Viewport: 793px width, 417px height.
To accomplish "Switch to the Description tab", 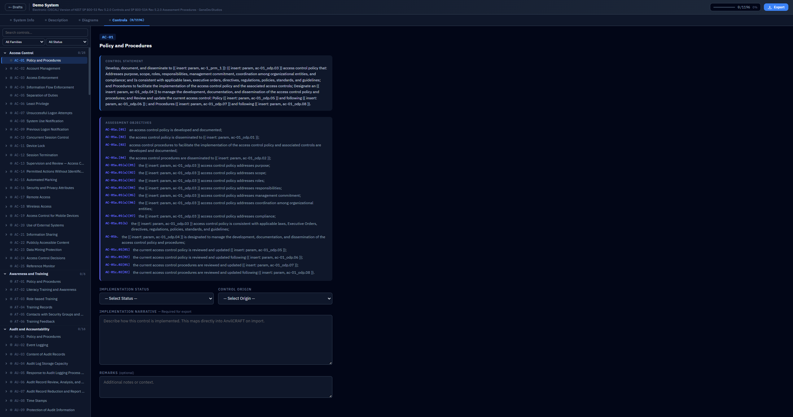I will pos(56,20).
